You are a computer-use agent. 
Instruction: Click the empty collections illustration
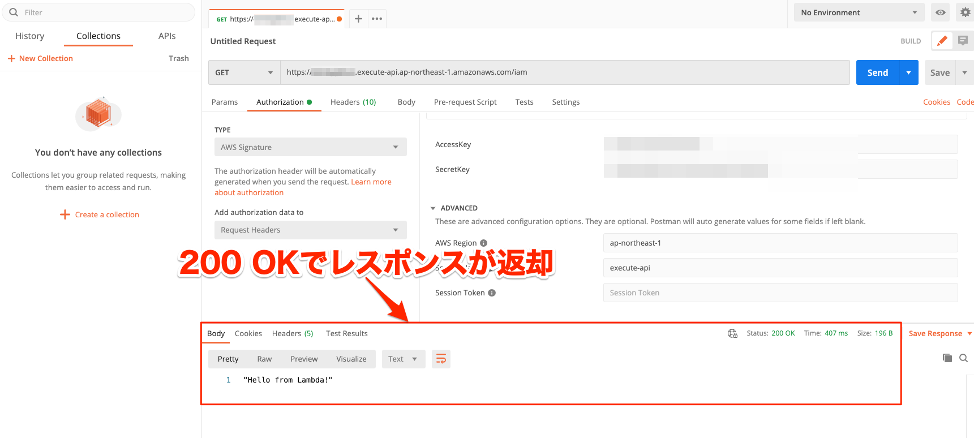click(x=98, y=113)
